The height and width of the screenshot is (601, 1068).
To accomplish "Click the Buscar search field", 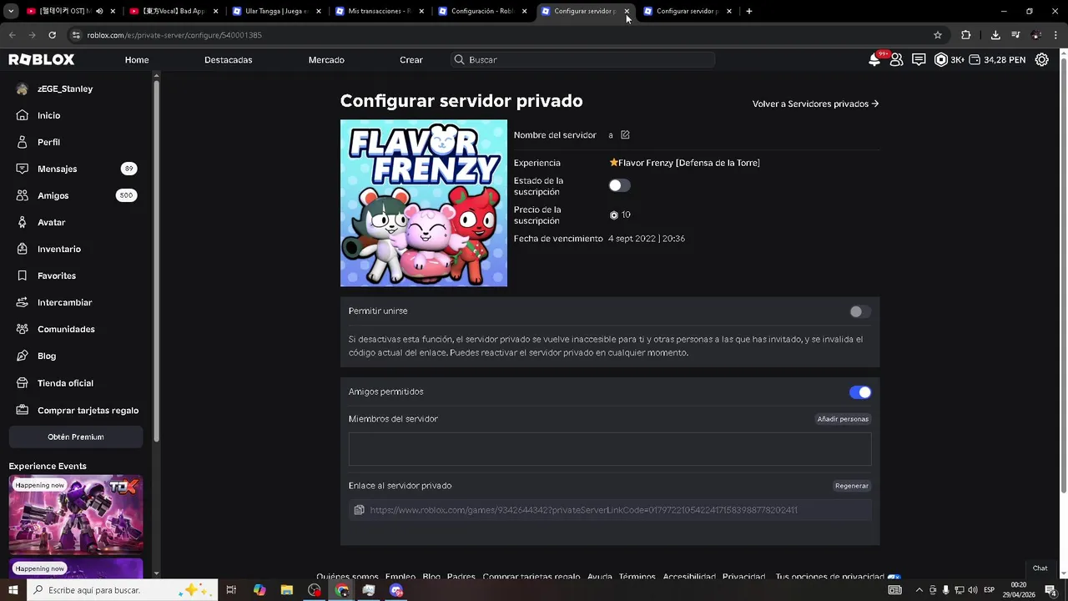I will pos(582,60).
